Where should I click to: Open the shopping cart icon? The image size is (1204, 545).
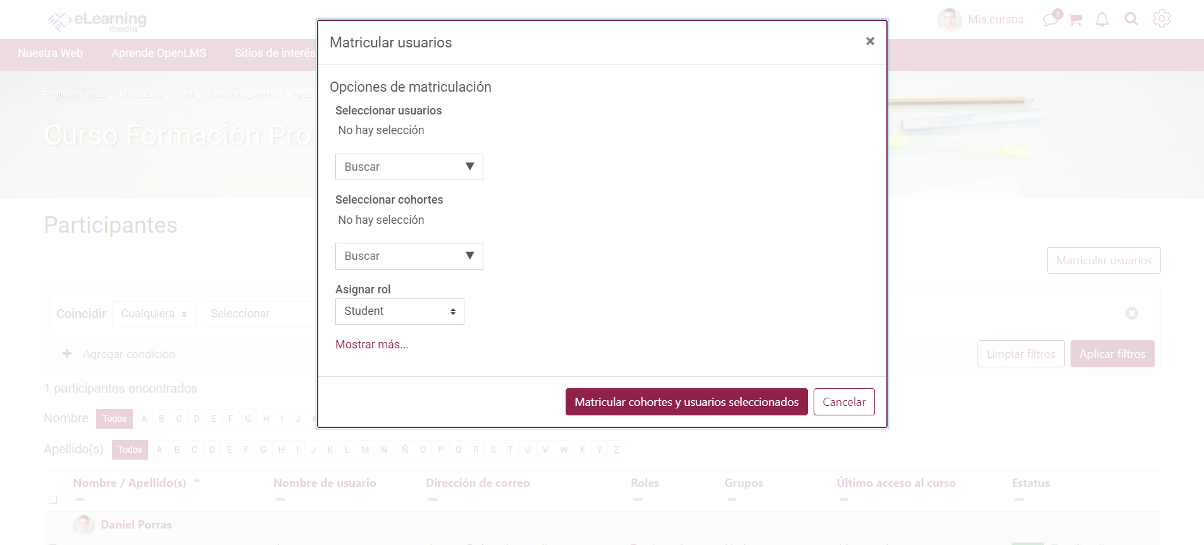[1075, 20]
